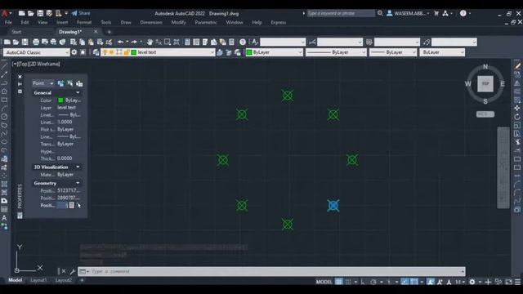Open the Express menu
The height and width of the screenshot is (294, 523).
(279, 22)
